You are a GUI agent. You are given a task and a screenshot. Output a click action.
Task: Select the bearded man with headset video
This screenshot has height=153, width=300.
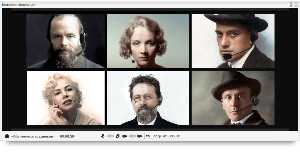pyautogui.click(x=65, y=41)
